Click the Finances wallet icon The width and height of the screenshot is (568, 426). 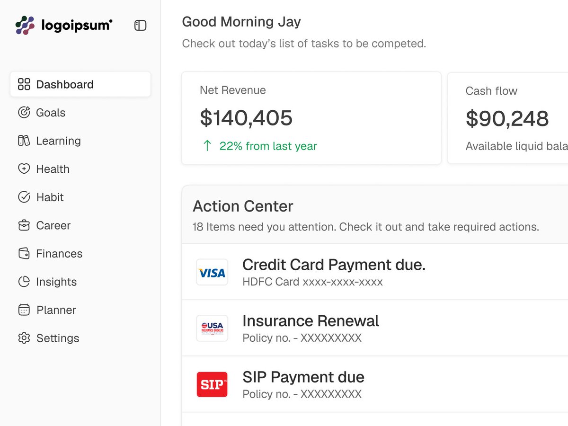24,253
